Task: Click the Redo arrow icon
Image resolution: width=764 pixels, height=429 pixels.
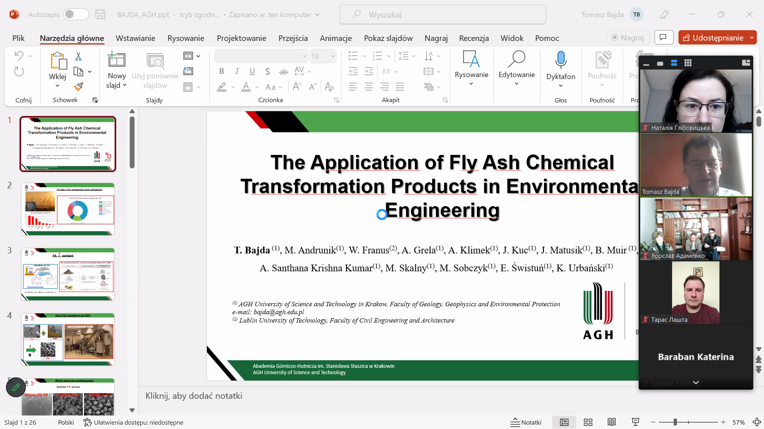Action: (x=19, y=71)
